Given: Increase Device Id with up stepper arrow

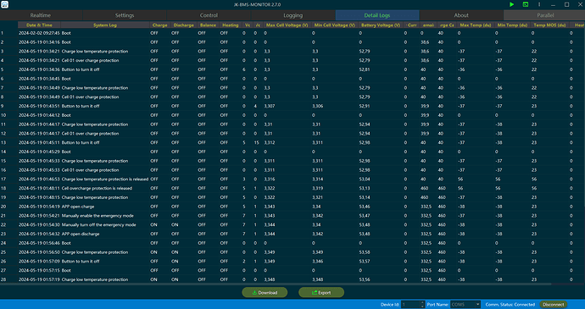Looking at the screenshot, I should point(423,303).
